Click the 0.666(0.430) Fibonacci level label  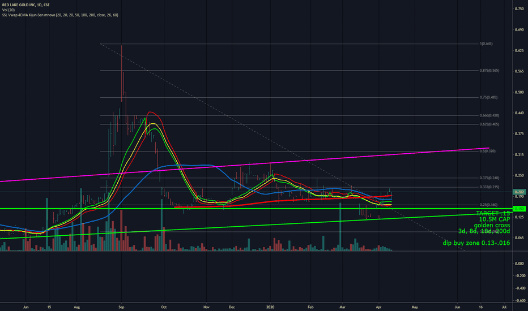[489, 115]
